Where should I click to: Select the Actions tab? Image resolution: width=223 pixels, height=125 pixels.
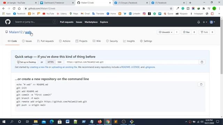coord(65,41)
